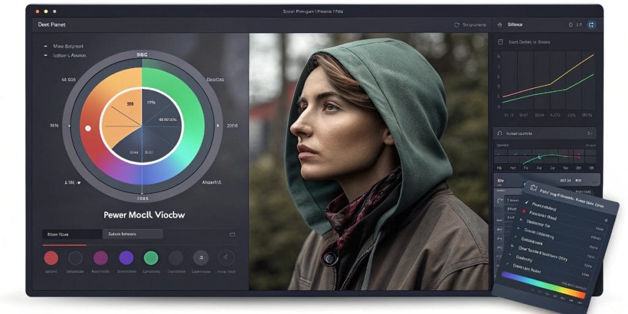Click the refresh icon in the top bar

pyautogui.click(x=456, y=25)
